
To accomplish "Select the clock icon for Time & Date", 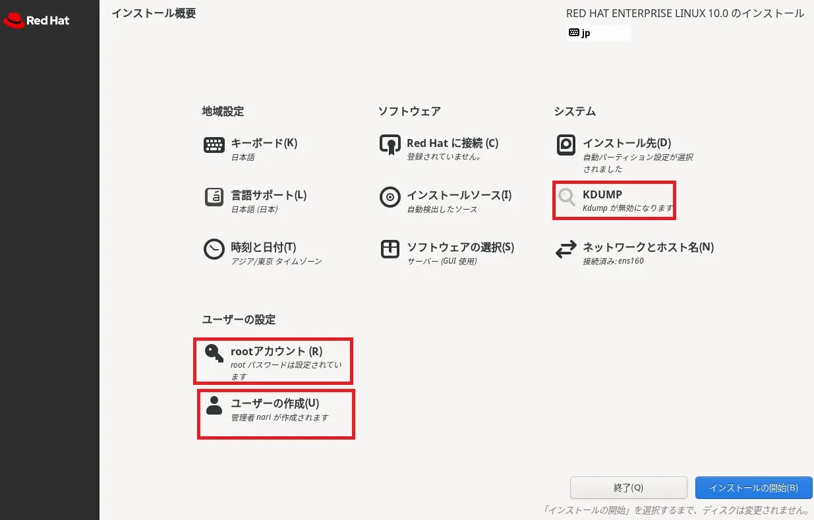I will click(x=214, y=249).
